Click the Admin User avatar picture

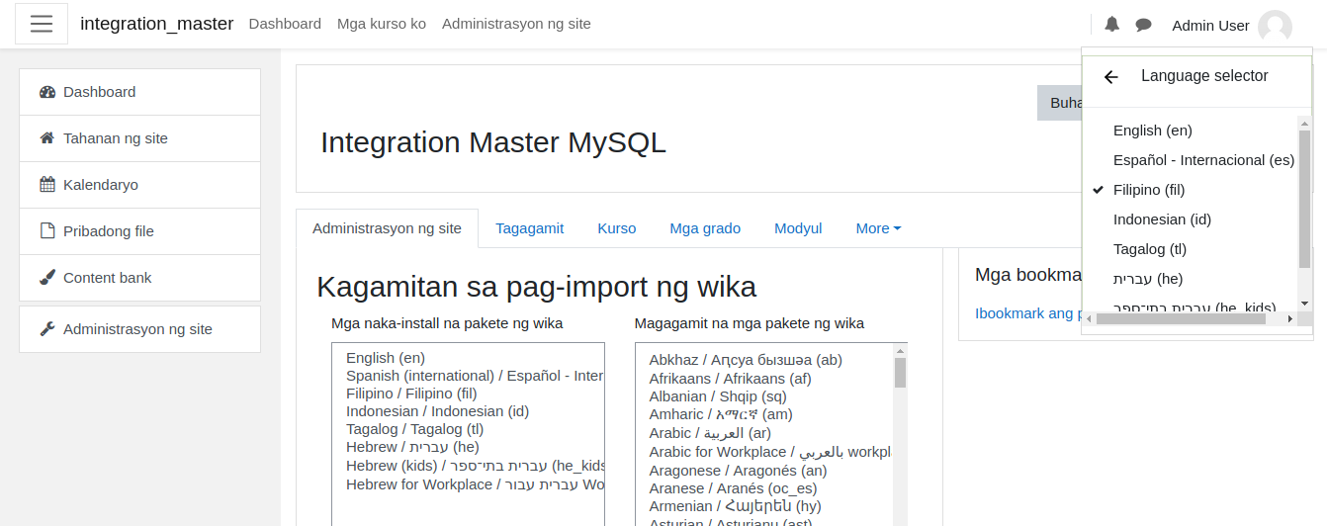(x=1275, y=27)
